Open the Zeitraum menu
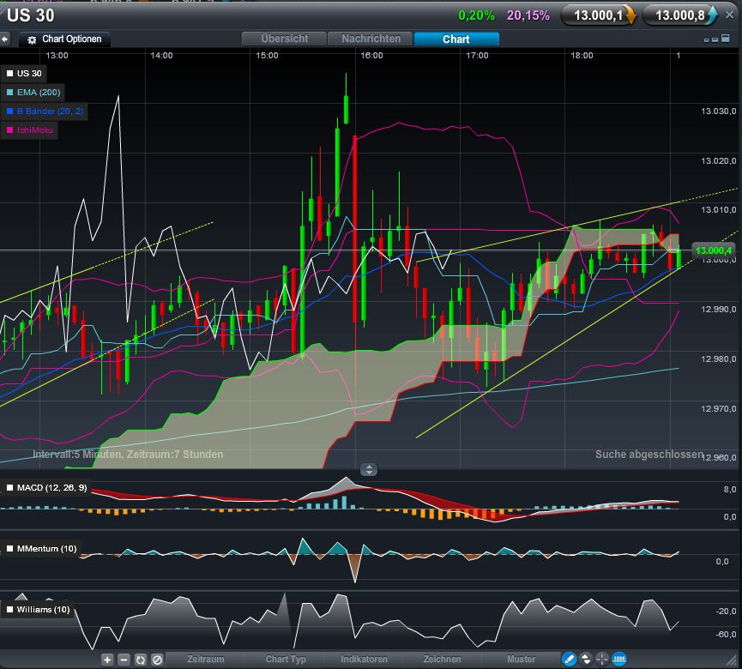The image size is (742, 669). click(x=205, y=659)
